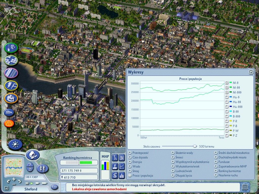Uncheck the M-§ graph line checkbox

(x=227, y=83)
